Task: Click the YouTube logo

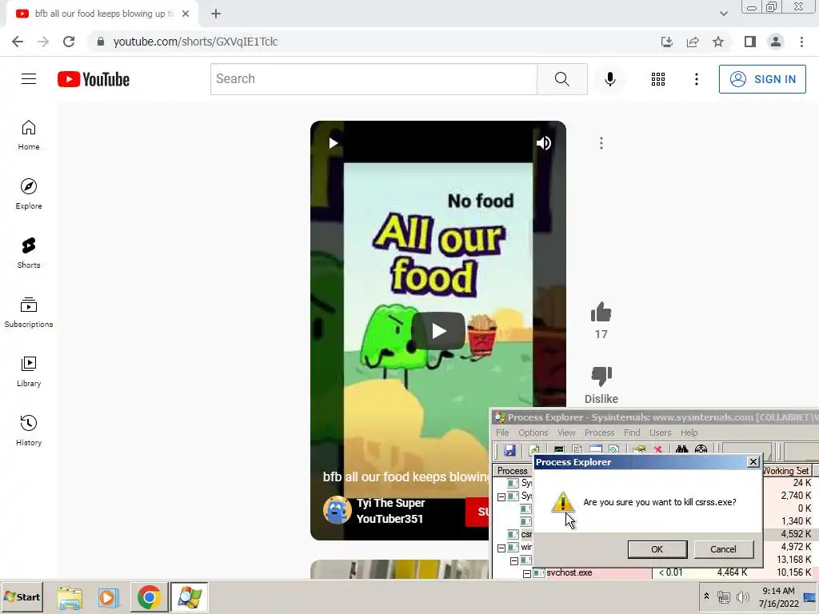Action: (94, 79)
